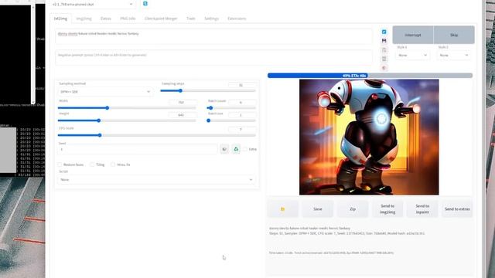Click the Seed input field
495x278 pixels.
click(x=138, y=149)
